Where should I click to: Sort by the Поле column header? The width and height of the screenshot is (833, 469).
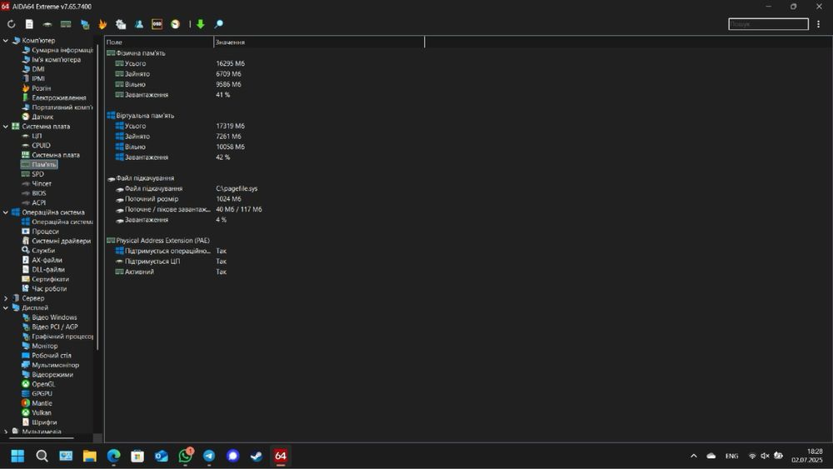pyautogui.click(x=159, y=42)
